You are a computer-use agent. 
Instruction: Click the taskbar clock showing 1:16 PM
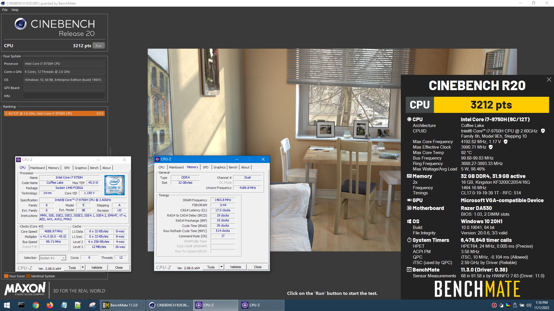point(541,305)
